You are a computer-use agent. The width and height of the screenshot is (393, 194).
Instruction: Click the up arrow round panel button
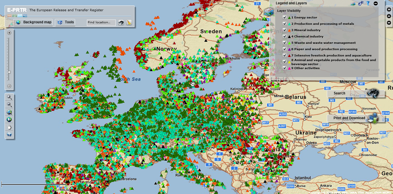coord(389,16)
